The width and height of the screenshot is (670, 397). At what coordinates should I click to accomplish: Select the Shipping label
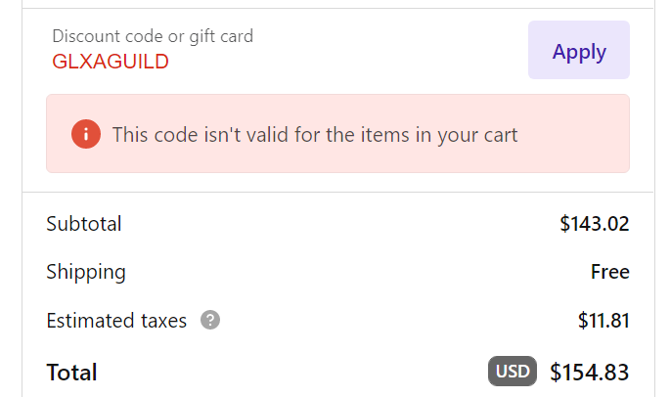(86, 272)
